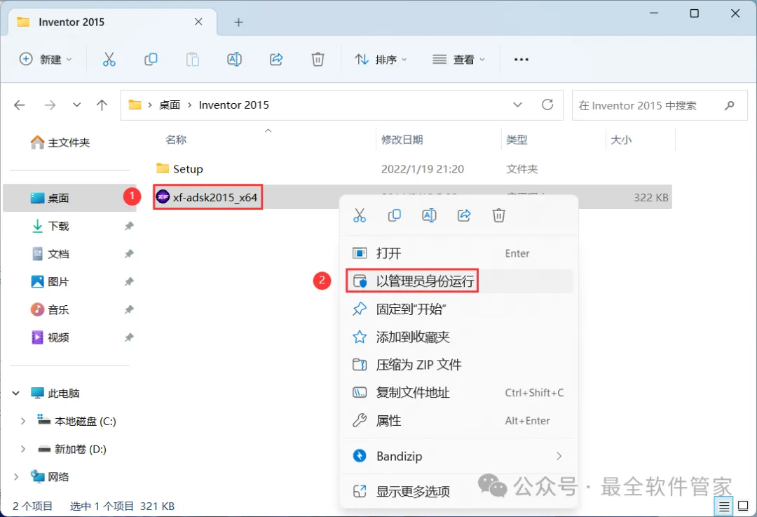The width and height of the screenshot is (757, 517).
Task: Open the 新建 dropdown
Action: (x=46, y=60)
